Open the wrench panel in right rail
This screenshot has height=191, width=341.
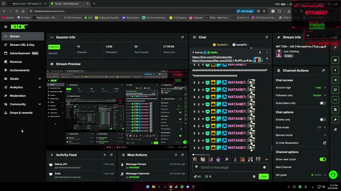click(335, 120)
